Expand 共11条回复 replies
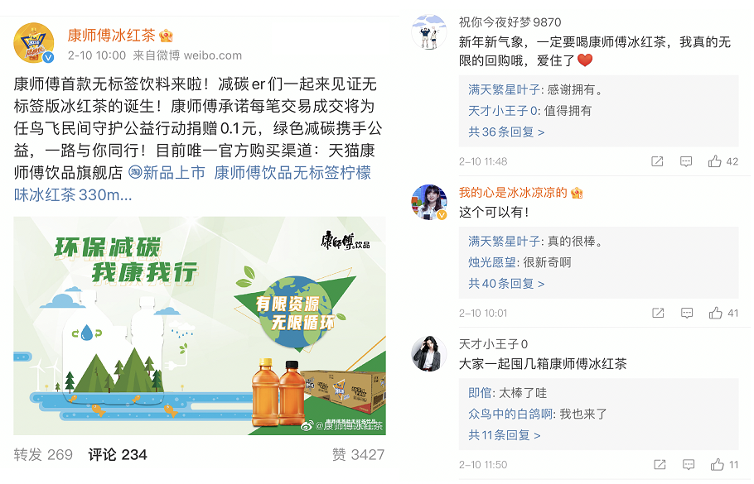 click(505, 435)
